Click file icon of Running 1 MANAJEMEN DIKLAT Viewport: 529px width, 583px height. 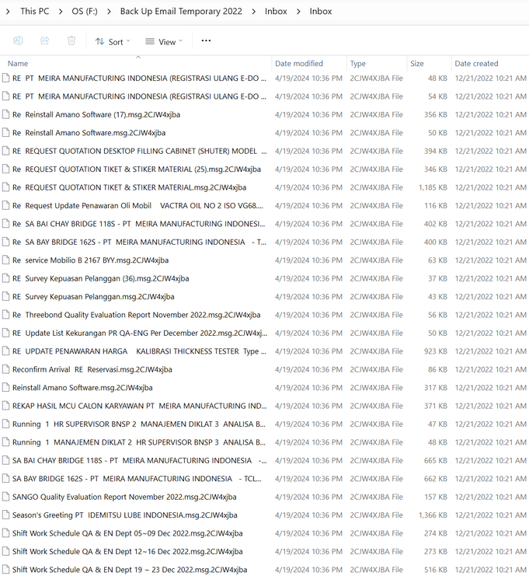tap(5, 442)
